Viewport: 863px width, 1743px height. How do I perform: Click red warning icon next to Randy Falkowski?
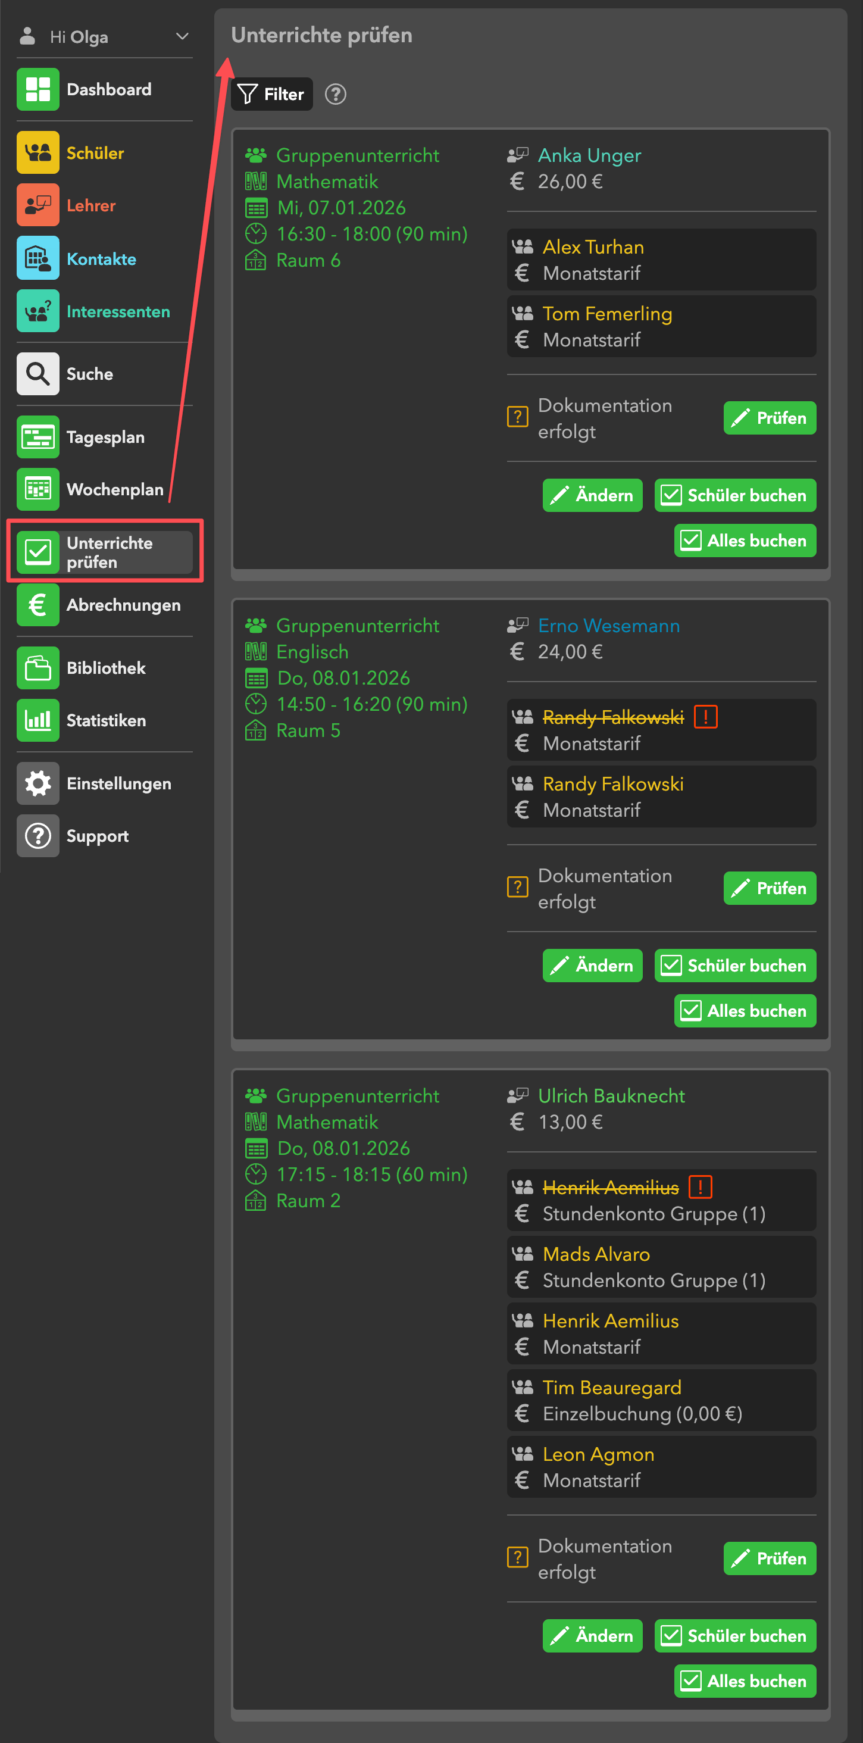[x=705, y=717]
